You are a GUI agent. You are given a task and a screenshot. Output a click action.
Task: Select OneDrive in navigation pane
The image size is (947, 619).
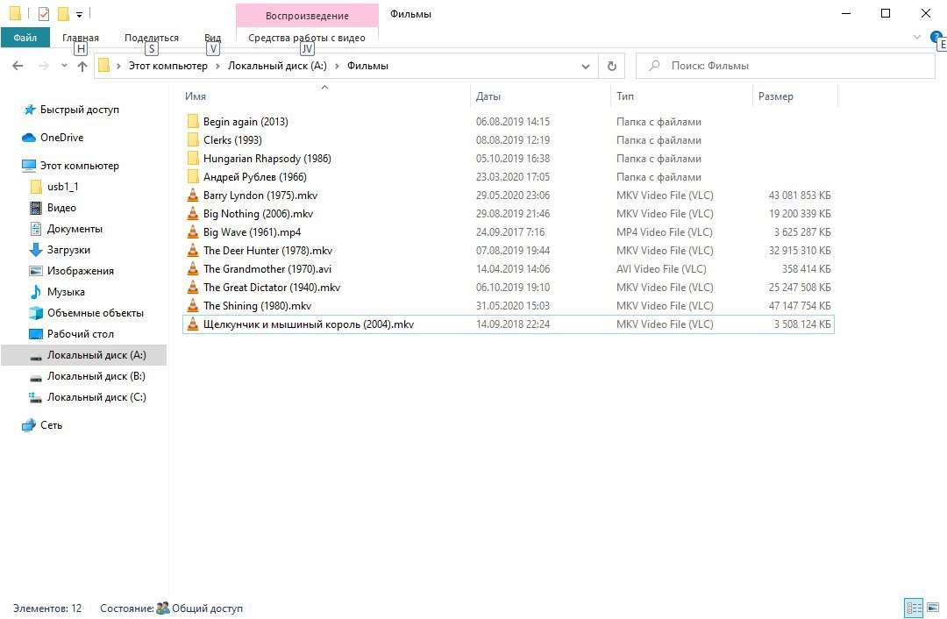(x=61, y=138)
